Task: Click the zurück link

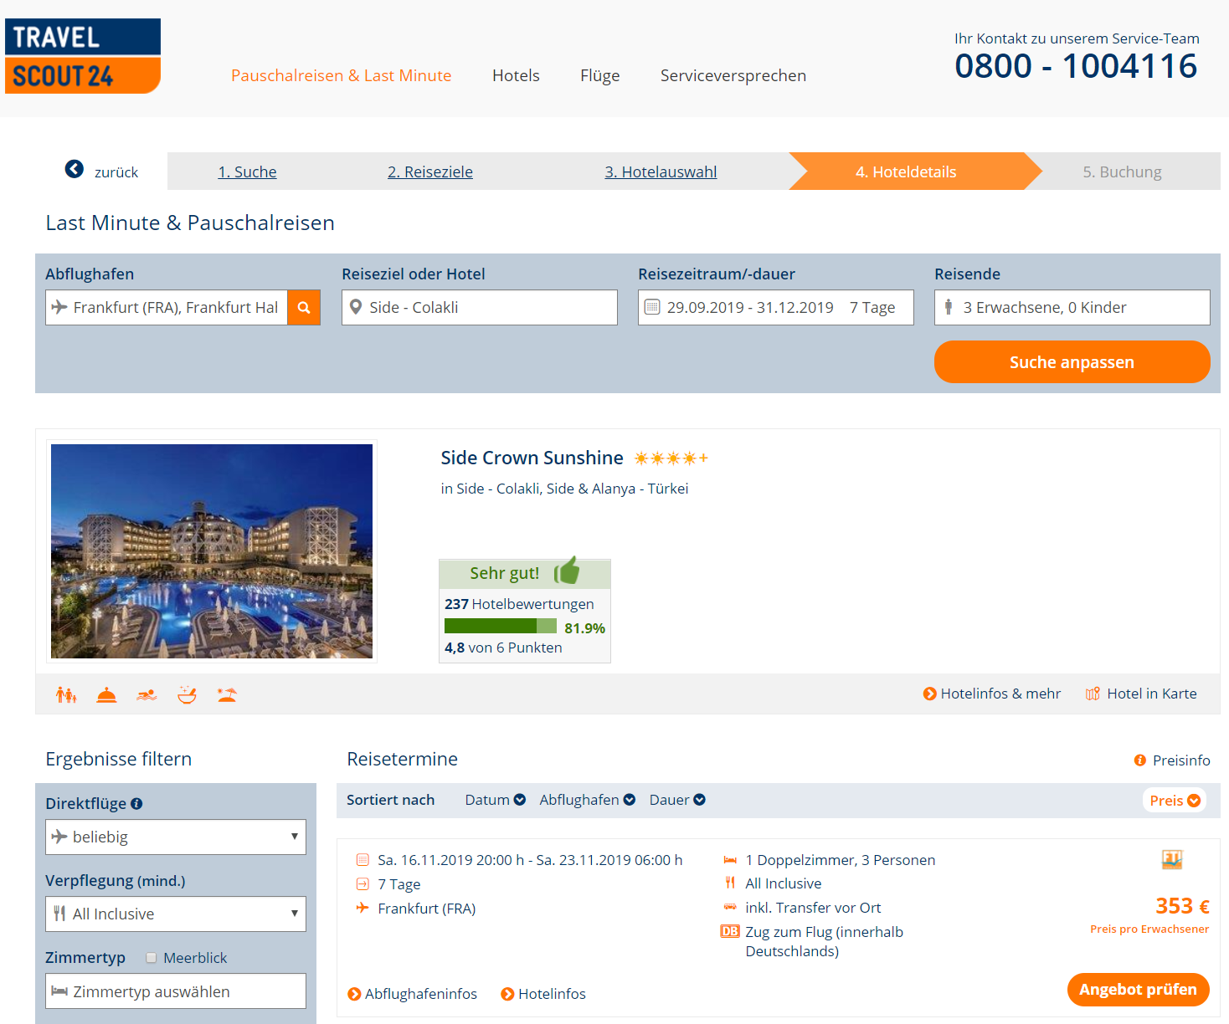Action: click(116, 172)
